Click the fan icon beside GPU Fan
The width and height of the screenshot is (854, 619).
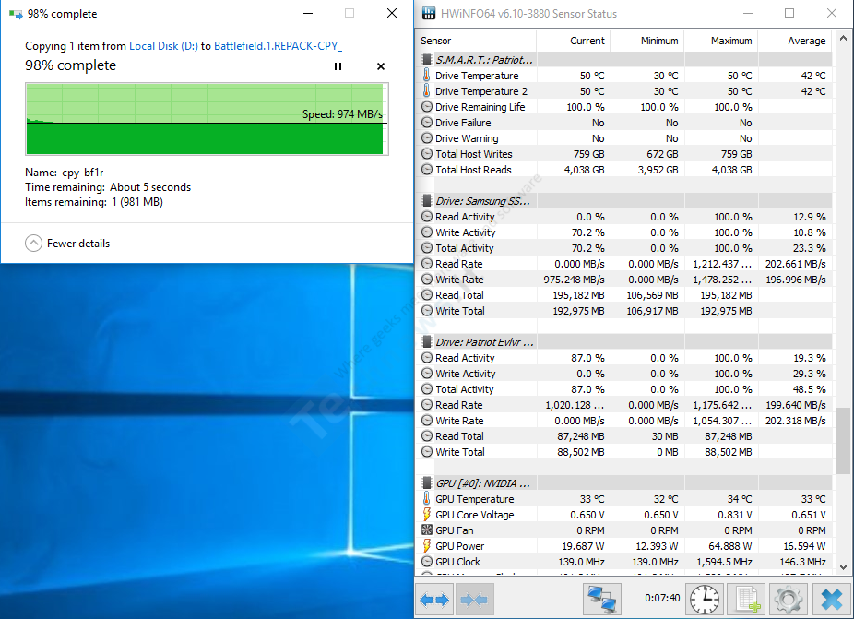click(x=427, y=530)
